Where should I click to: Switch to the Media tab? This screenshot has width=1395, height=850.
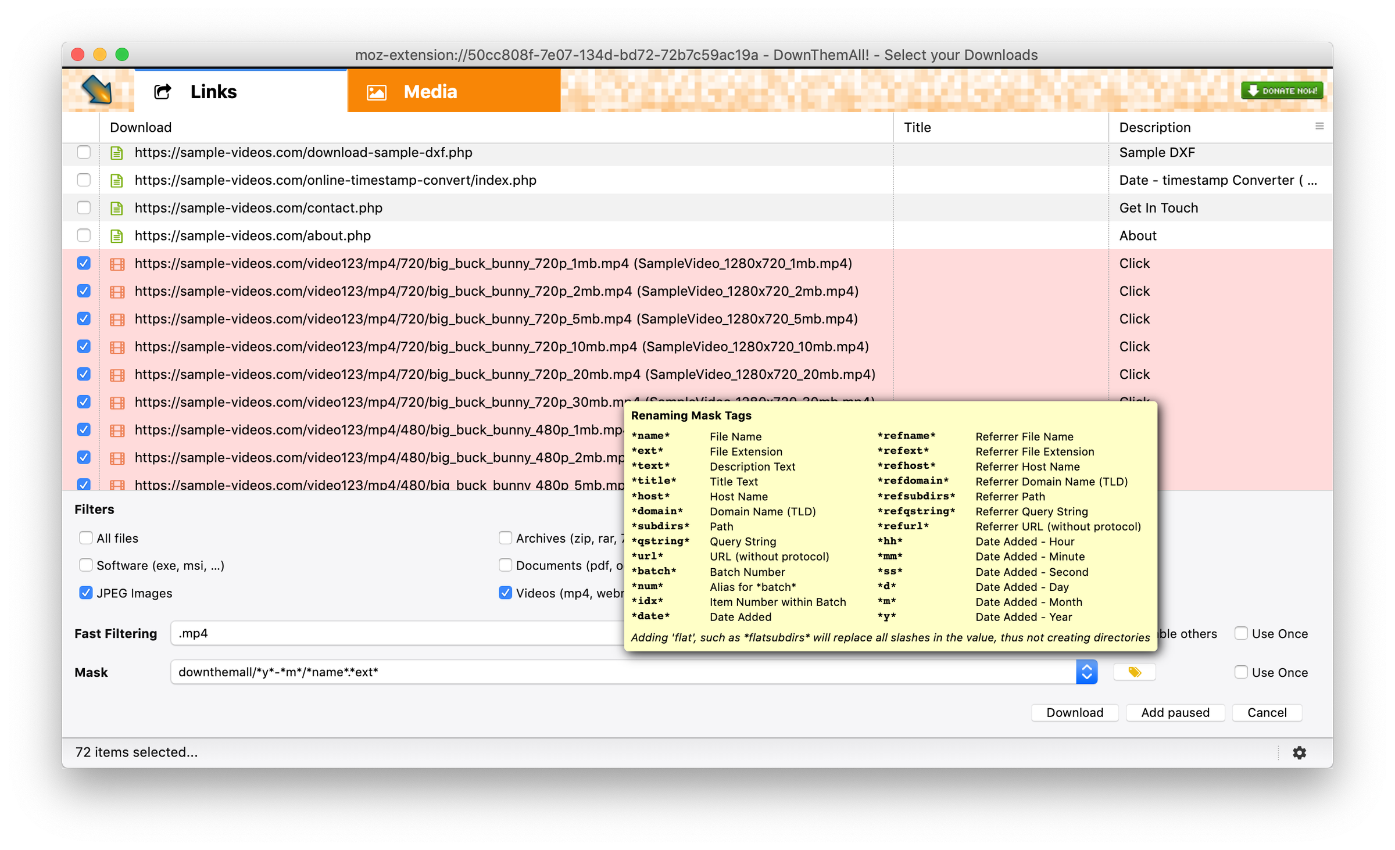[428, 91]
